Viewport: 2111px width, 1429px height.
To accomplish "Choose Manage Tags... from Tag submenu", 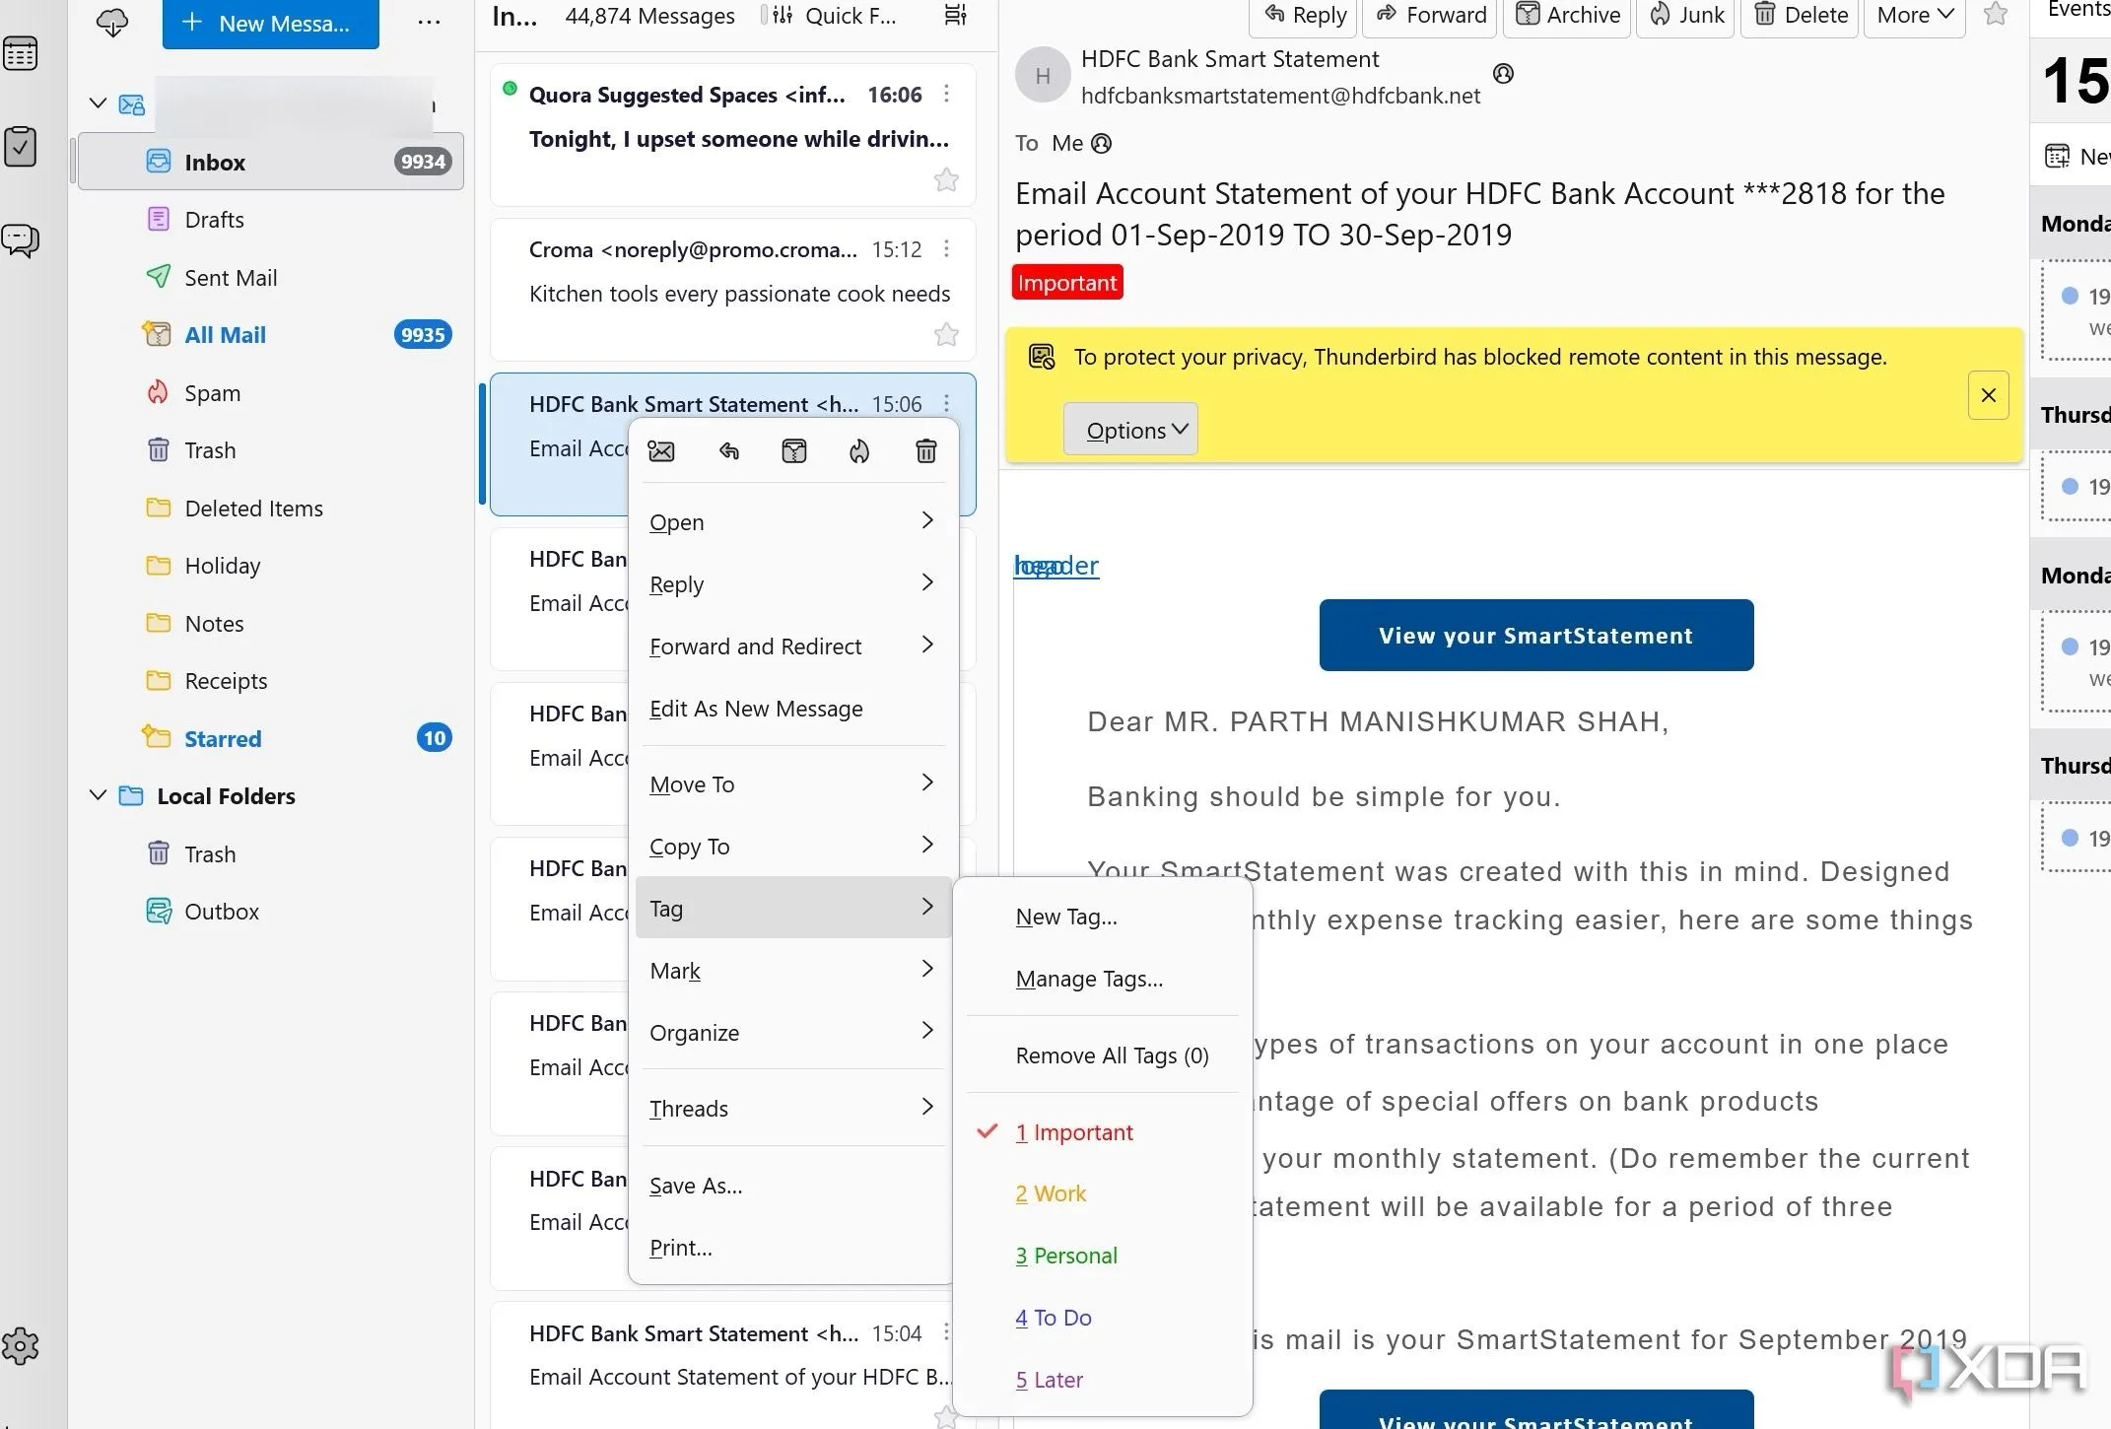I will pos(1089,979).
